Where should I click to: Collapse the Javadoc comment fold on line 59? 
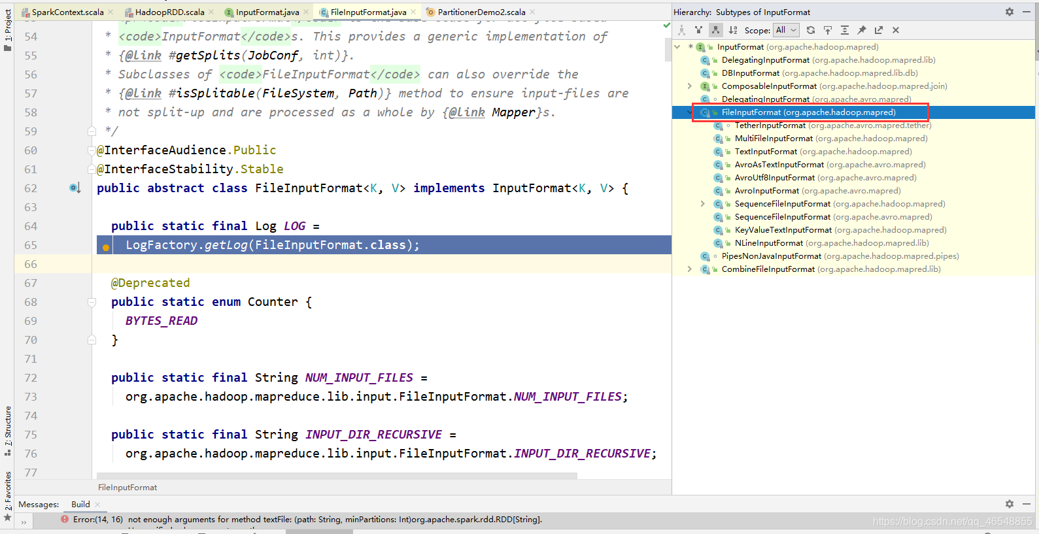click(92, 131)
